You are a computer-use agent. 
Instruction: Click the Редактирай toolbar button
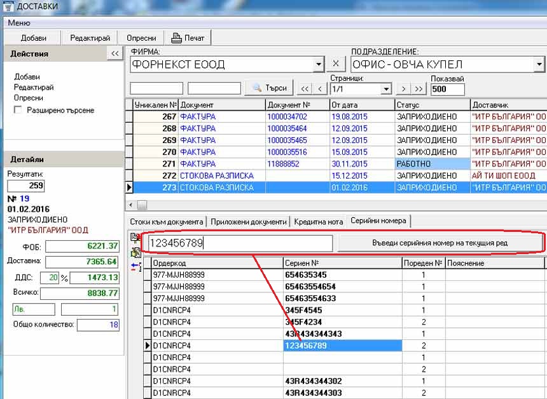pyautogui.click(x=90, y=38)
